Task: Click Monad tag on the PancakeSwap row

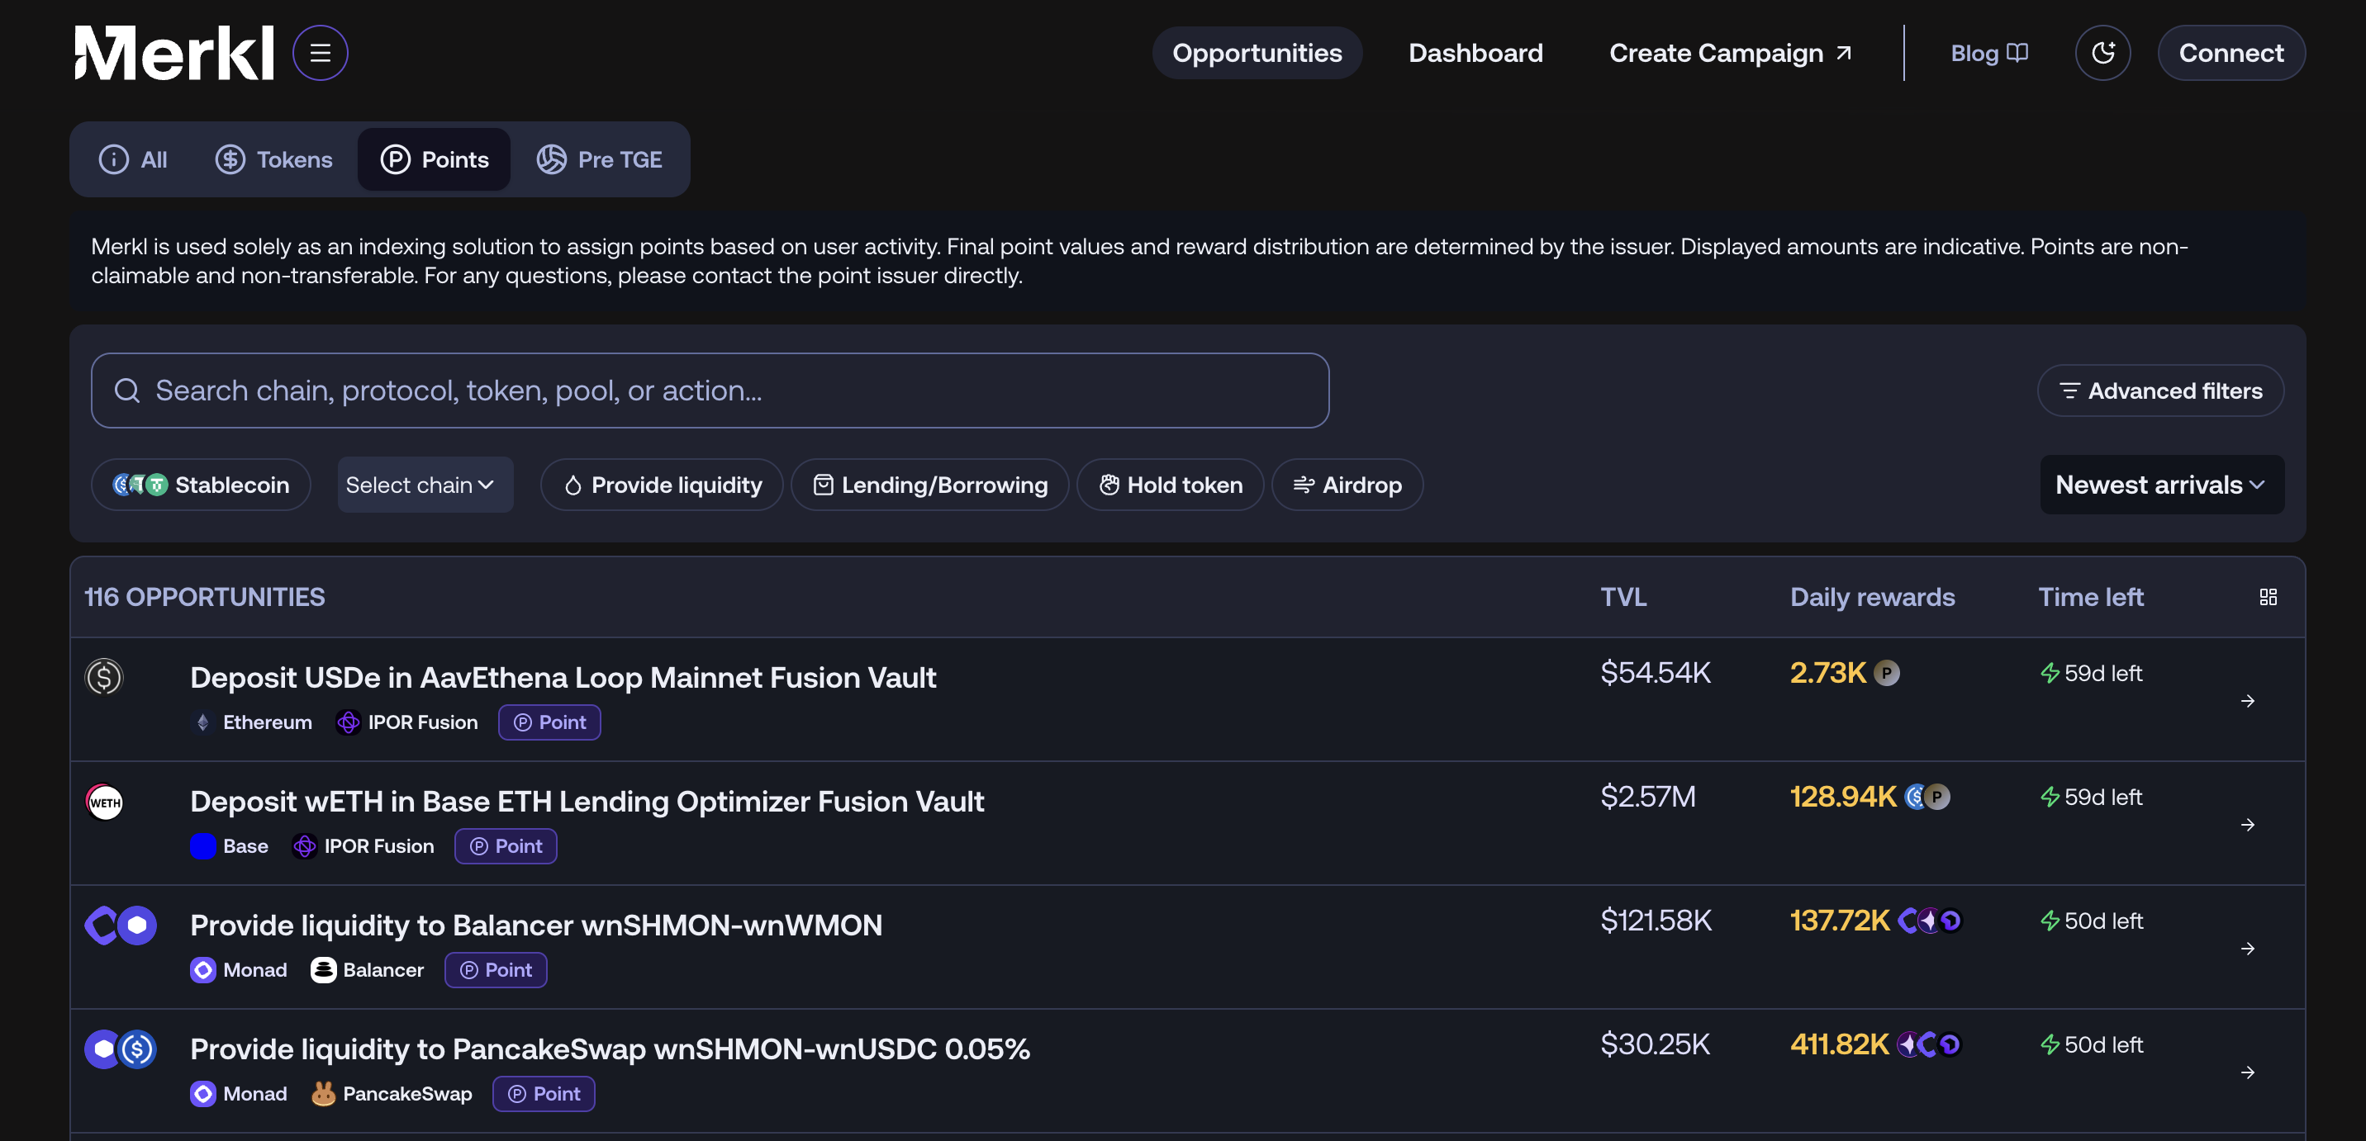Action: 239,1094
